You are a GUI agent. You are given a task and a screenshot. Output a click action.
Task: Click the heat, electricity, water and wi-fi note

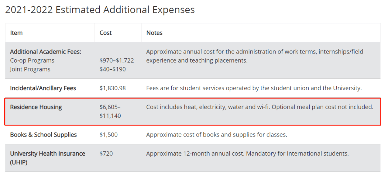[x=259, y=107]
